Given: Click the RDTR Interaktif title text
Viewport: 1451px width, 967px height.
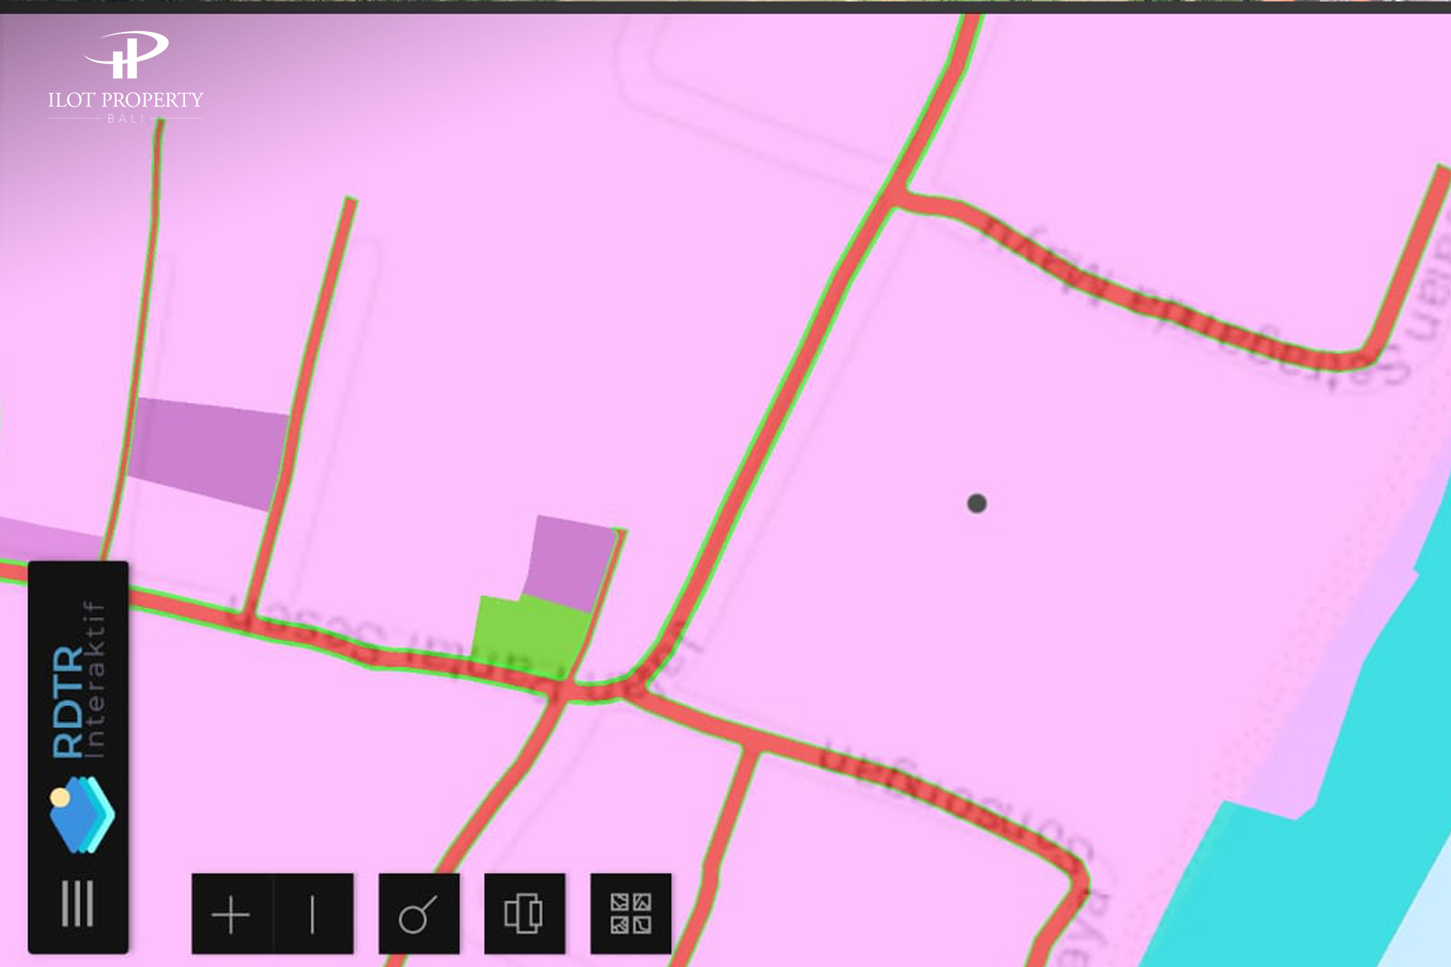Looking at the screenshot, I should (79, 679).
